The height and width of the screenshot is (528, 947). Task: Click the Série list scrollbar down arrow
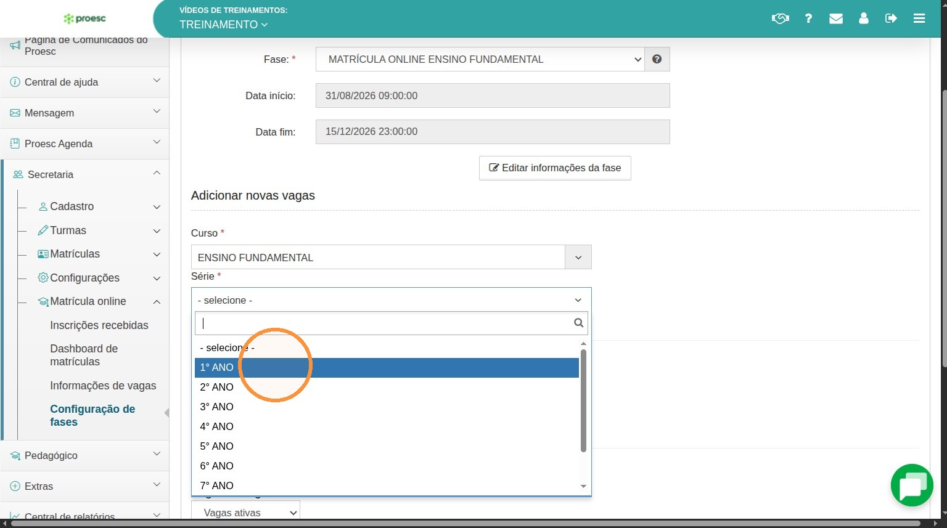coord(583,487)
